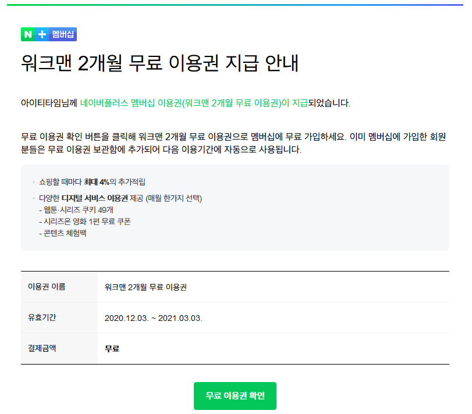Click the 결제금액 table header cell
Screen dimensions: 472x414
click(59, 348)
